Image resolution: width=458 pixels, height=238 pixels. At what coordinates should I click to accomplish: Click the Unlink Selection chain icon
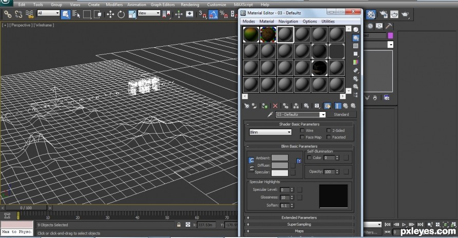pyautogui.click(x=18, y=14)
